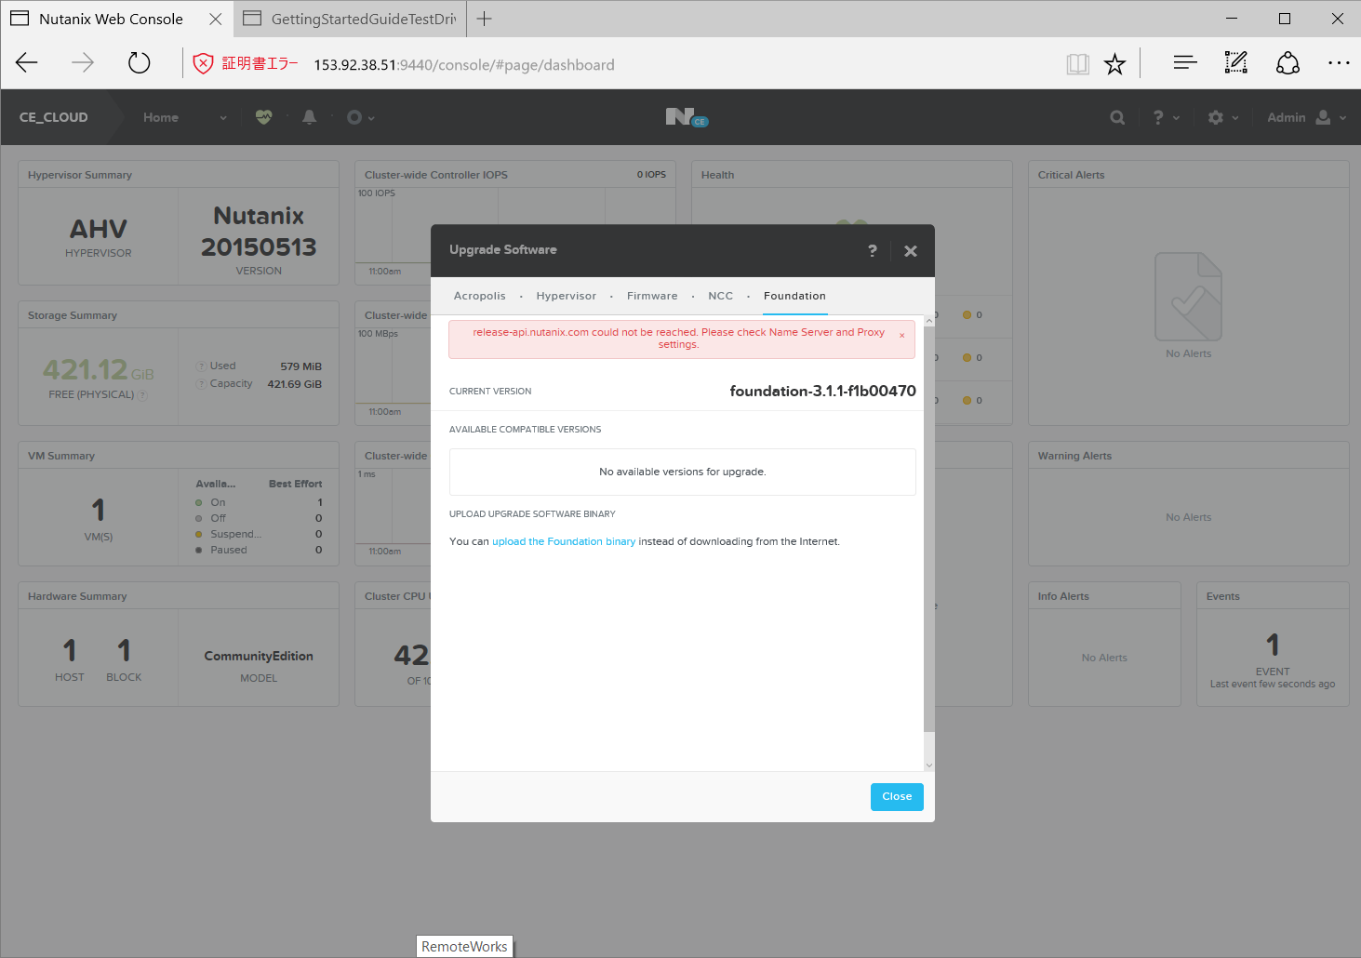Go back in the browser

[x=27, y=63]
